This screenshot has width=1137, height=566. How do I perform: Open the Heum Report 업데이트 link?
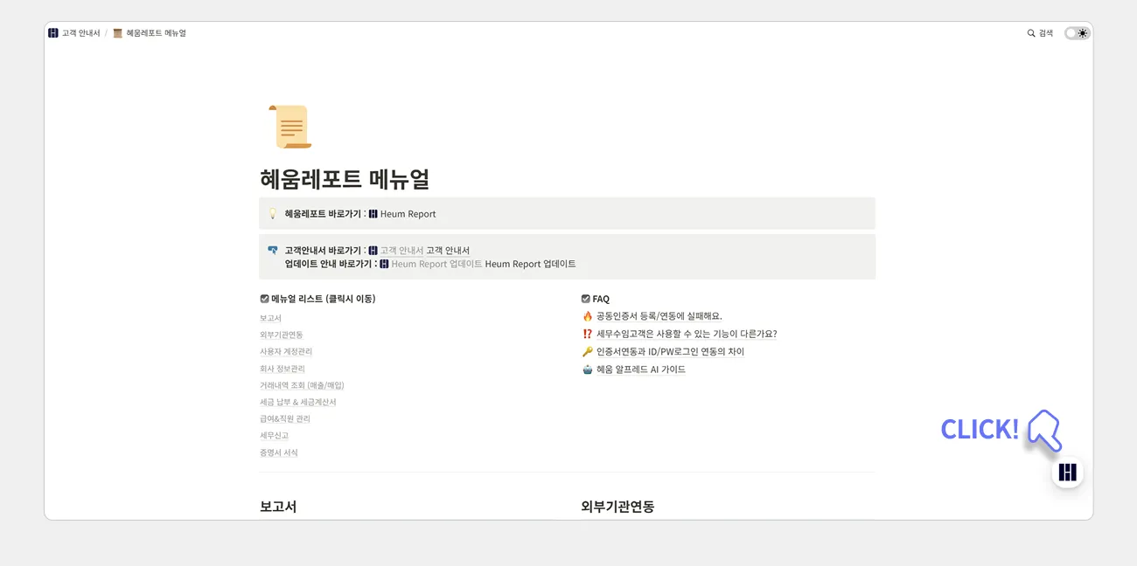tap(436, 264)
